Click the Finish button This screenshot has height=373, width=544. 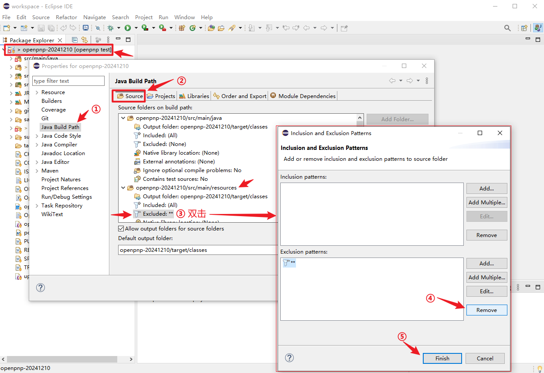click(442, 358)
